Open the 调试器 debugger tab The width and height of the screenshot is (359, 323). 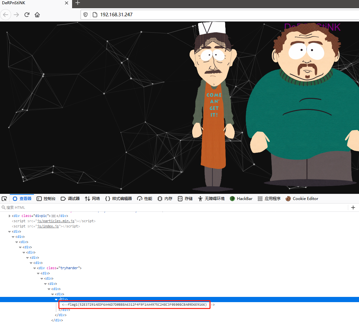pos(70,199)
